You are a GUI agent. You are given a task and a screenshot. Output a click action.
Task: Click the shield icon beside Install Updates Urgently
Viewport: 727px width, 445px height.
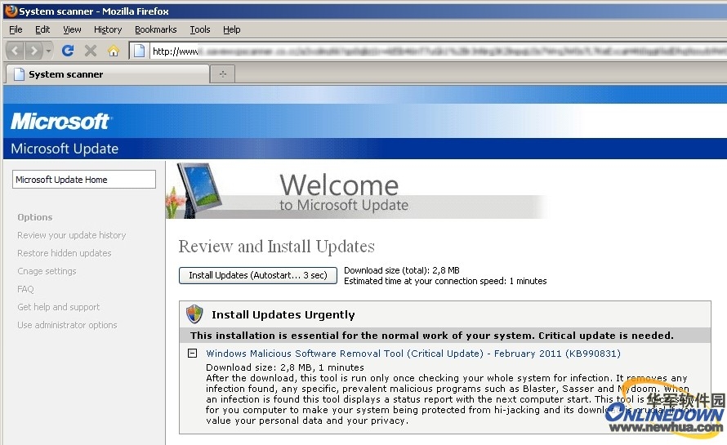[194, 314]
